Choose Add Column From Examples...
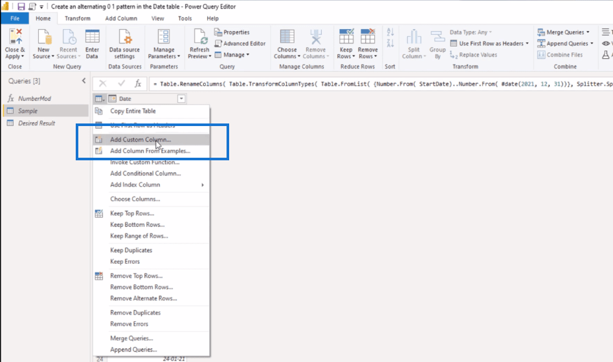The height and width of the screenshot is (362, 613). 151,151
